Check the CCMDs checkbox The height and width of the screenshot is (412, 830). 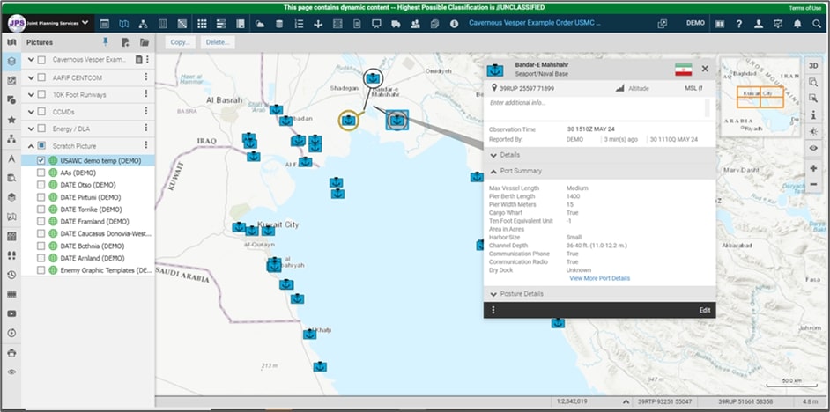click(41, 112)
